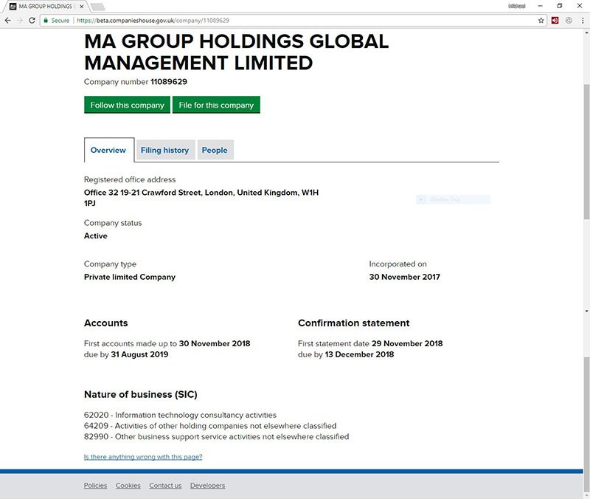Image resolution: width=590 pixels, height=499 pixels.
Task: Click company number 11089629
Action: click(x=169, y=82)
